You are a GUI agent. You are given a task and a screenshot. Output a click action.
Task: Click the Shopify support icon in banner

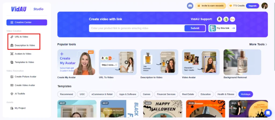tap(226, 19)
